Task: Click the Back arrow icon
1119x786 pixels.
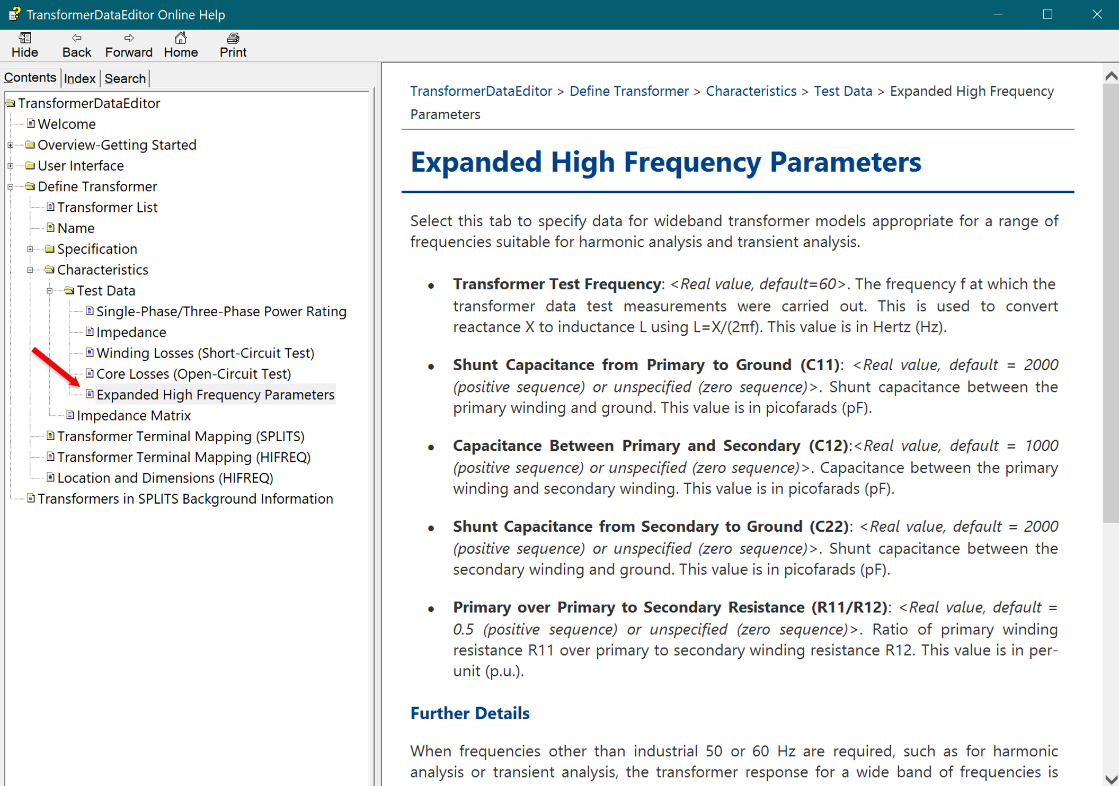Action: [x=77, y=38]
